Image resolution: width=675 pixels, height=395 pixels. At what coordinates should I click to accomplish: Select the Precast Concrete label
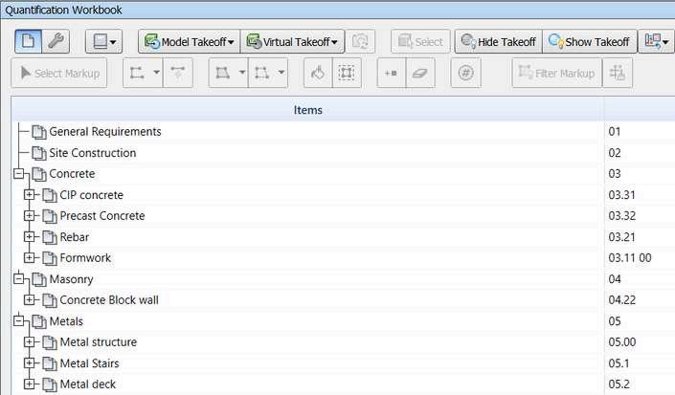102,216
